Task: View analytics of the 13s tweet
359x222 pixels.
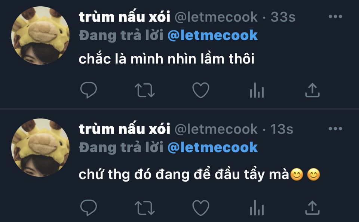Action: point(257,207)
